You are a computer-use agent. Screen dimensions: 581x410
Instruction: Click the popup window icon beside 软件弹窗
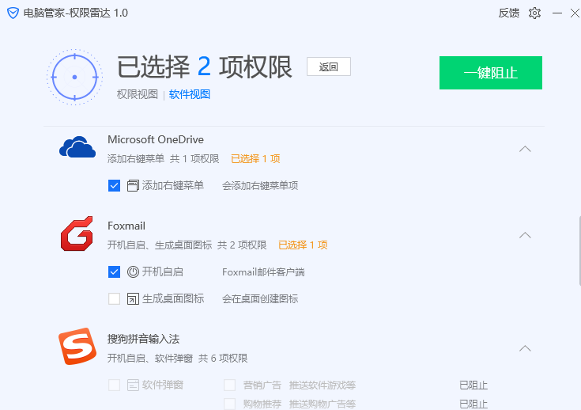pos(133,385)
